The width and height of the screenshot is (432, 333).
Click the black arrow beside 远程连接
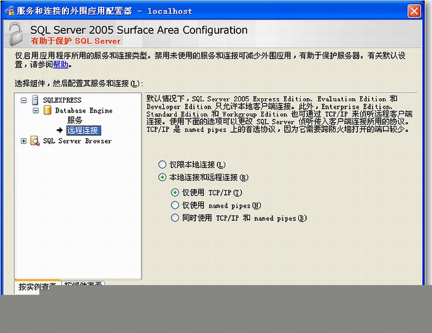click(60, 131)
